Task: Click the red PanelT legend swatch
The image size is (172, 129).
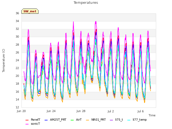Action: 27,120
